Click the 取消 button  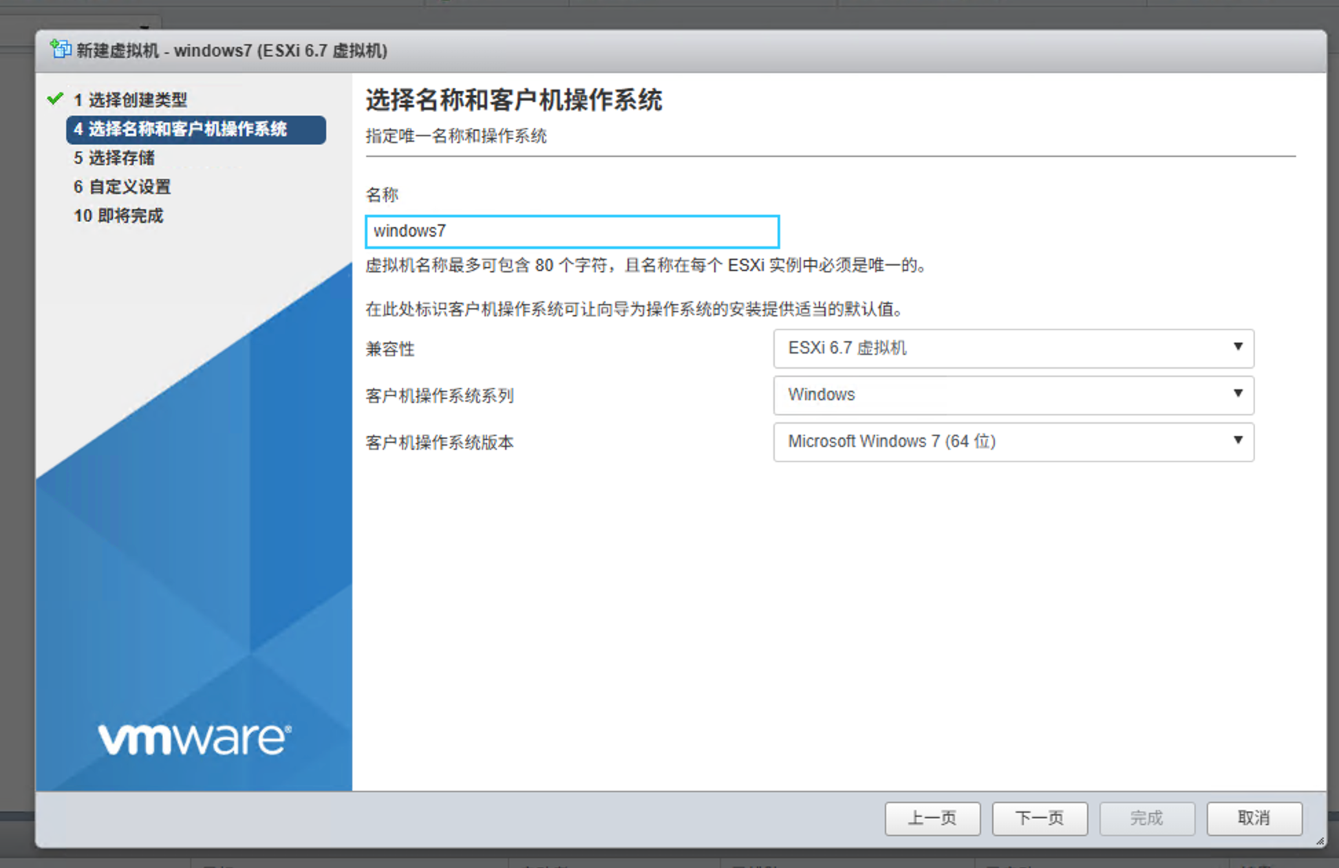pyautogui.click(x=1254, y=818)
